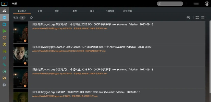Open the TV shows icon in the sidebar
Screen dimensions: 211x102
[4, 24]
